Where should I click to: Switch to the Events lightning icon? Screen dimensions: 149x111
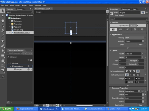coord(147,13)
